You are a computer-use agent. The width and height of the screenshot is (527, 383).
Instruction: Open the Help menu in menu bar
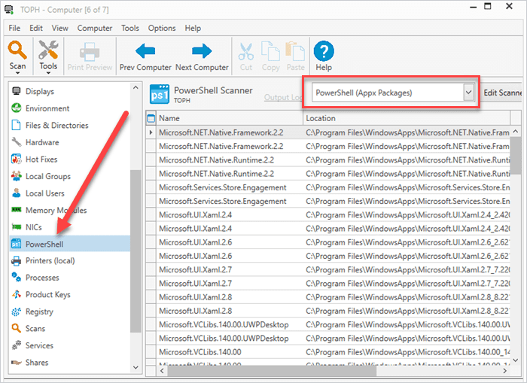[193, 28]
